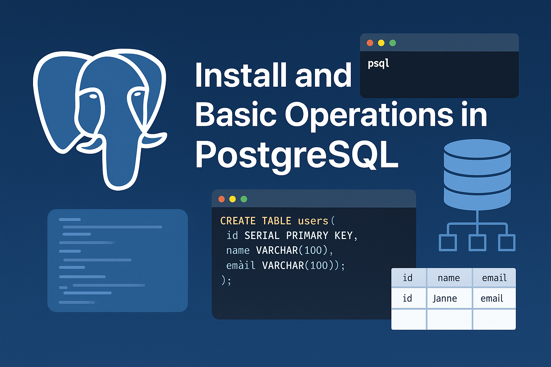
Task: Close the CREATE TABLE code window red dot
Action: pyautogui.click(x=221, y=199)
